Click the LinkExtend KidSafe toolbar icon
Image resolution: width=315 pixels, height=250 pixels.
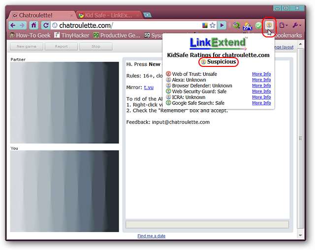(x=269, y=25)
